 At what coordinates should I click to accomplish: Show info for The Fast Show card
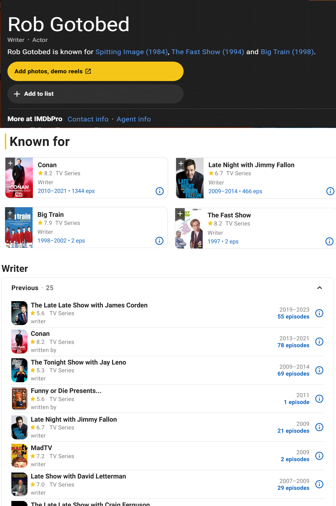point(329,241)
